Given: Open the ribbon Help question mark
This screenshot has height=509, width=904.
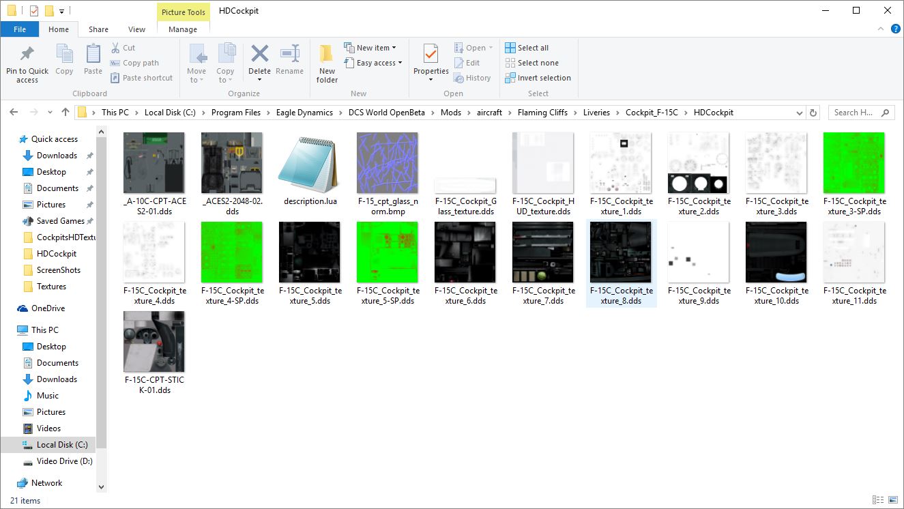Looking at the screenshot, I should tap(896, 29).
